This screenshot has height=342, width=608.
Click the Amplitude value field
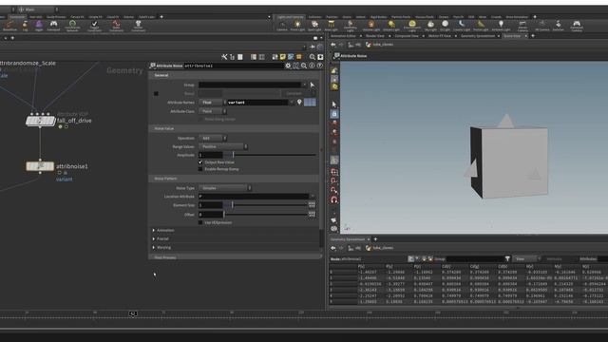[x=211, y=155]
